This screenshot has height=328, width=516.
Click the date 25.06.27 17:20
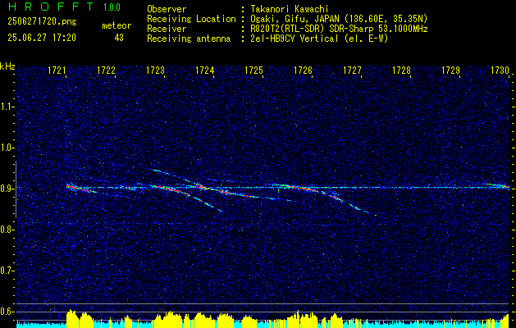point(42,38)
